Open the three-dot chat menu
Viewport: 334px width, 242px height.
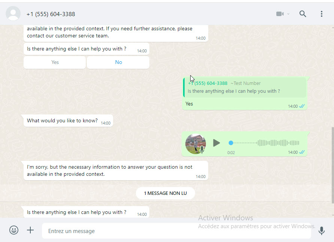pyautogui.click(x=321, y=14)
